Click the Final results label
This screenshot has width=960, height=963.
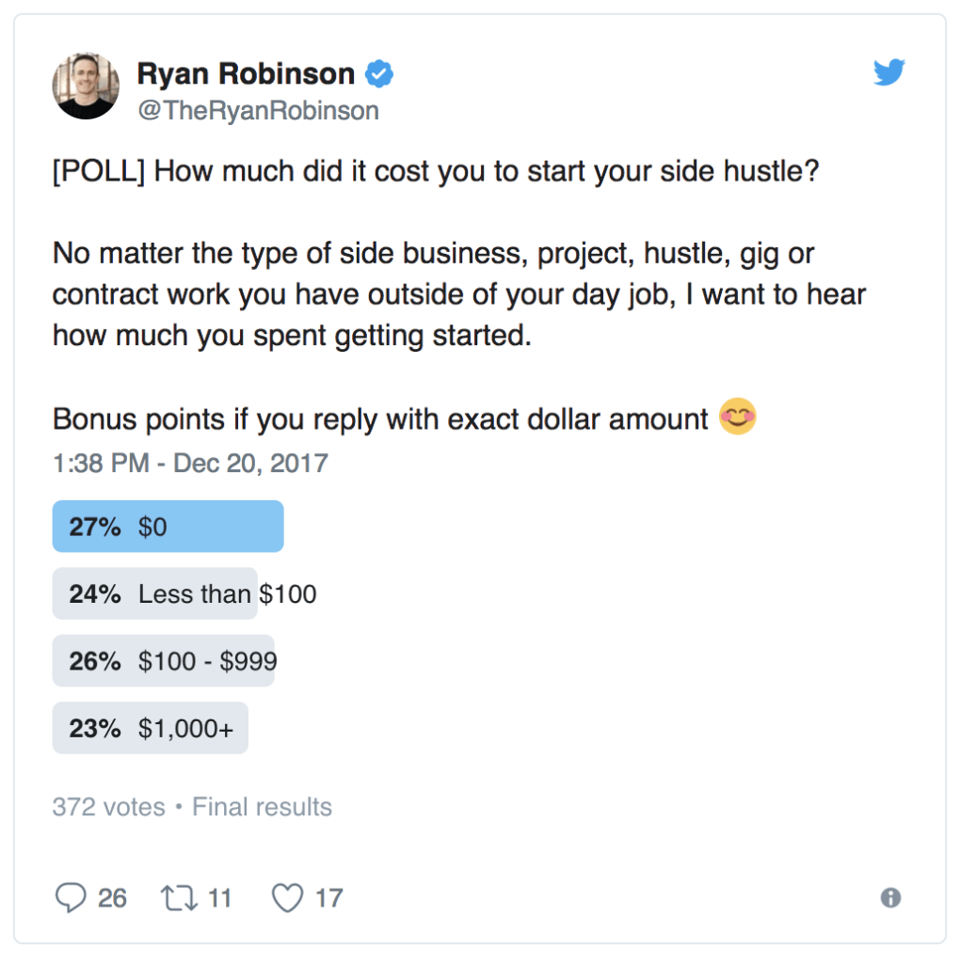[261, 807]
